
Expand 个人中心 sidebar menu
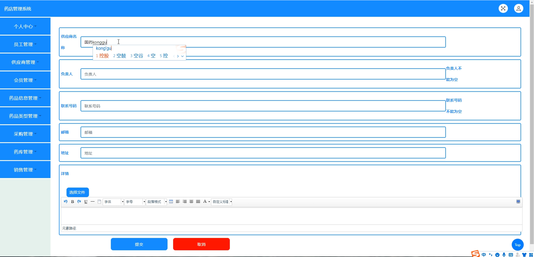[x=25, y=26]
